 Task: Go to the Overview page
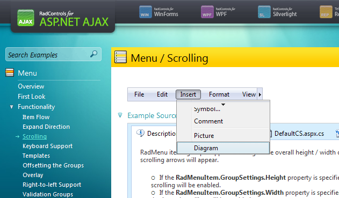tap(31, 86)
